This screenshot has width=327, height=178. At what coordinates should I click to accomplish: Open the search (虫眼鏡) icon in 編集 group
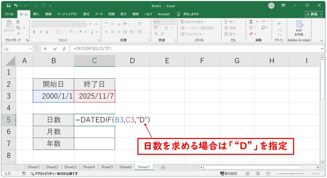coord(264,28)
